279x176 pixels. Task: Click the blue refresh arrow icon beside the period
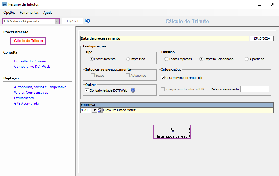(x=87, y=21)
